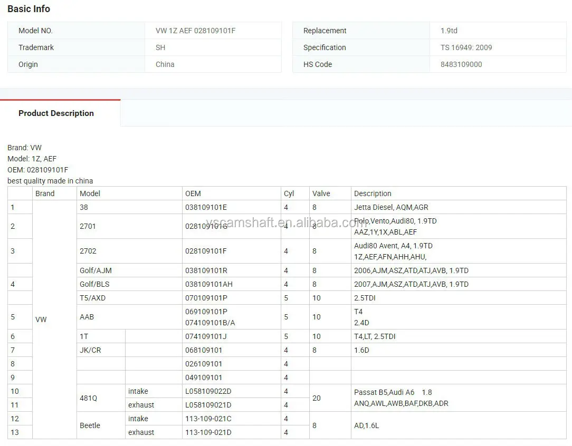
Task: Click the Golf/AJM model cell
Action: click(96, 270)
